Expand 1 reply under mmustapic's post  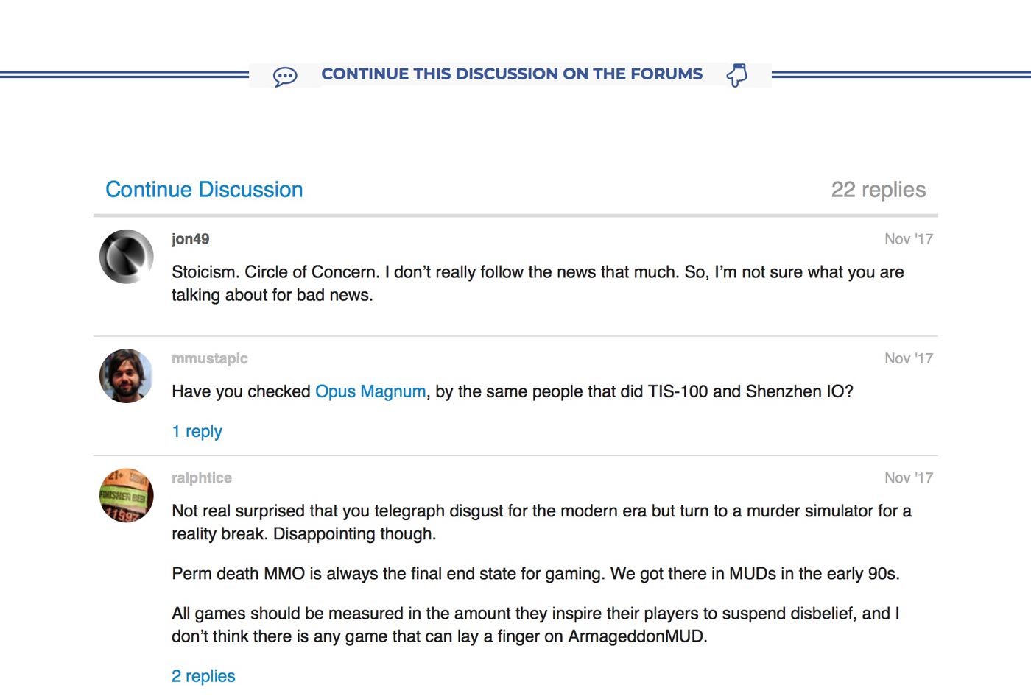197,431
